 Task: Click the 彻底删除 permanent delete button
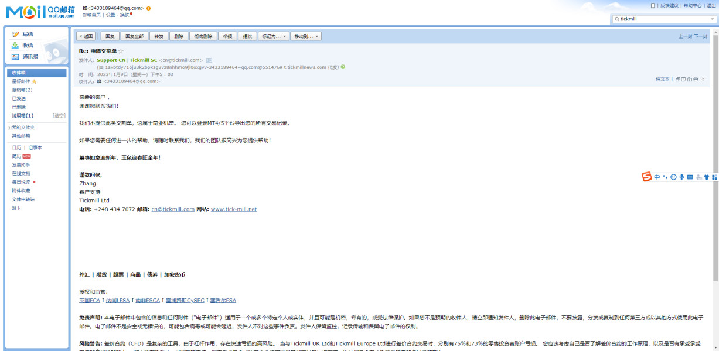click(x=203, y=36)
